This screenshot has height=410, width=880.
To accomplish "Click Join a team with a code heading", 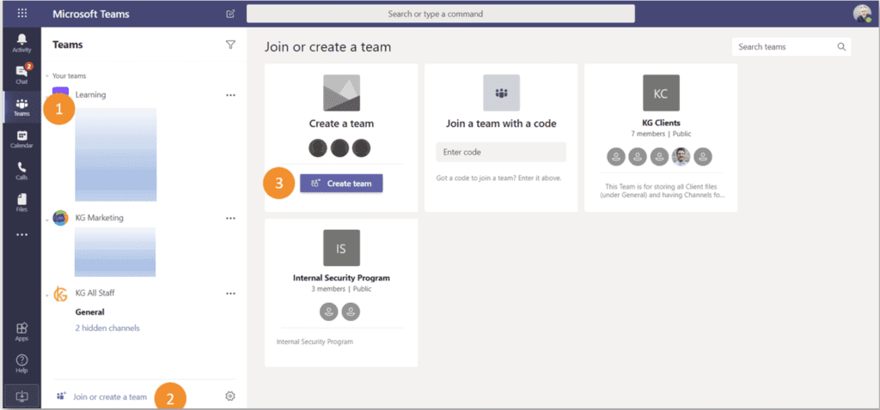I will [x=501, y=124].
